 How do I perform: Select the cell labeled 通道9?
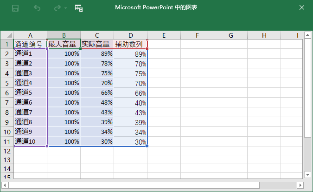[x=30, y=132]
